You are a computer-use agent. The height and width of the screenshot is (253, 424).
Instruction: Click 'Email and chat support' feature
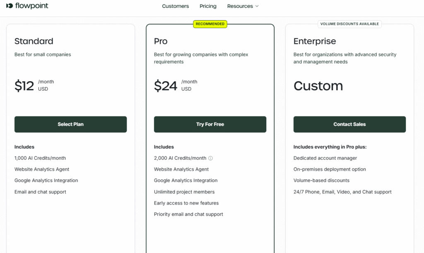click(40, 192)
